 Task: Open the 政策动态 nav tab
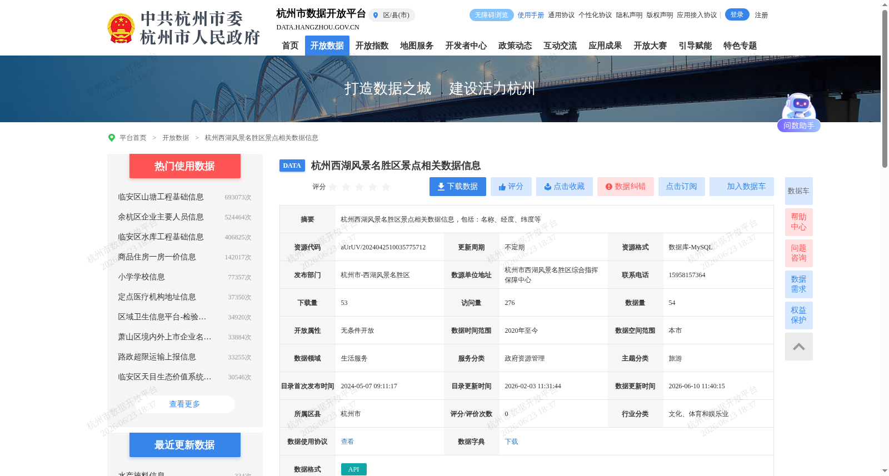[515, 46]
